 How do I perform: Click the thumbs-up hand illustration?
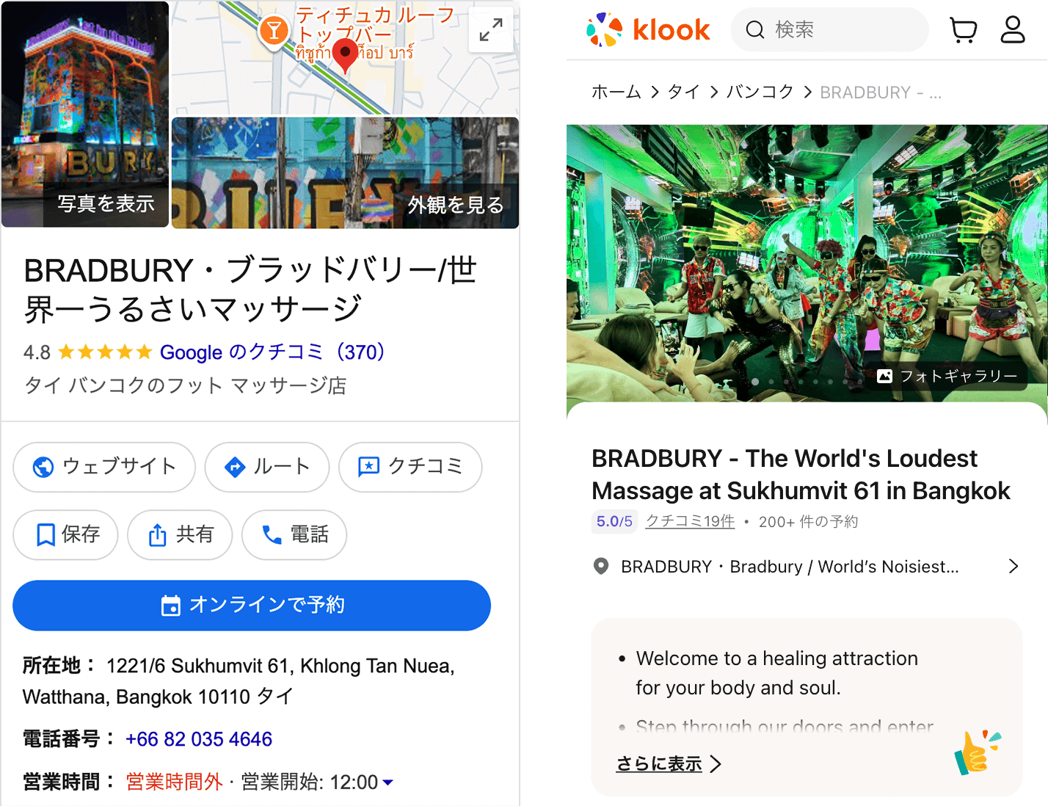[976, 753]
